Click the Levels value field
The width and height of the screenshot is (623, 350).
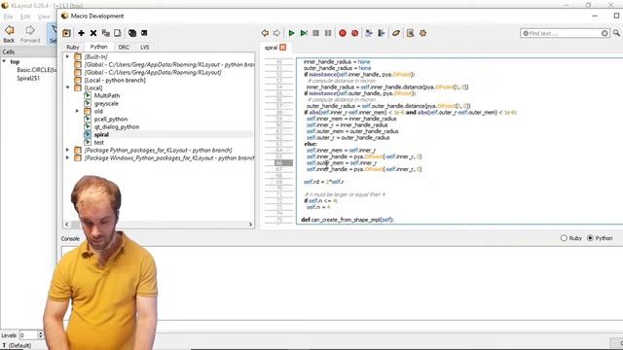[28, 335]
